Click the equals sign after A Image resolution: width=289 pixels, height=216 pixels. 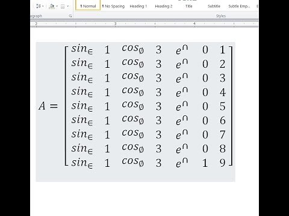tap(54, 106)
